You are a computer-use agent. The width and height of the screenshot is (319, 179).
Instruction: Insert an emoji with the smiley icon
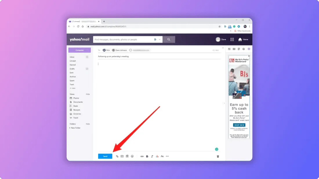(x=132, y=156)
